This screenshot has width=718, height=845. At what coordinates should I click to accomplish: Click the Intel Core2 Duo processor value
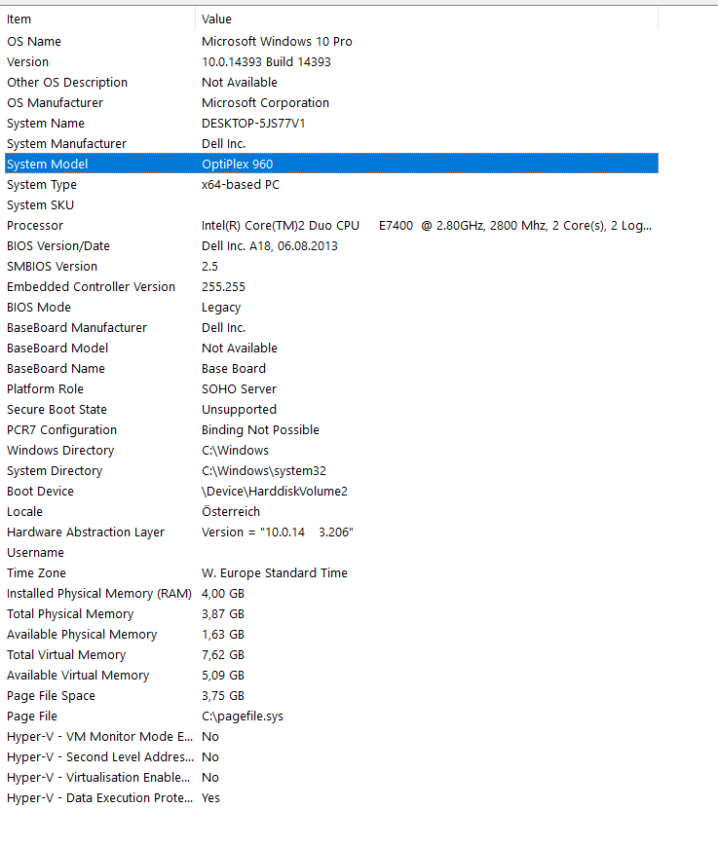click(427, 226)
